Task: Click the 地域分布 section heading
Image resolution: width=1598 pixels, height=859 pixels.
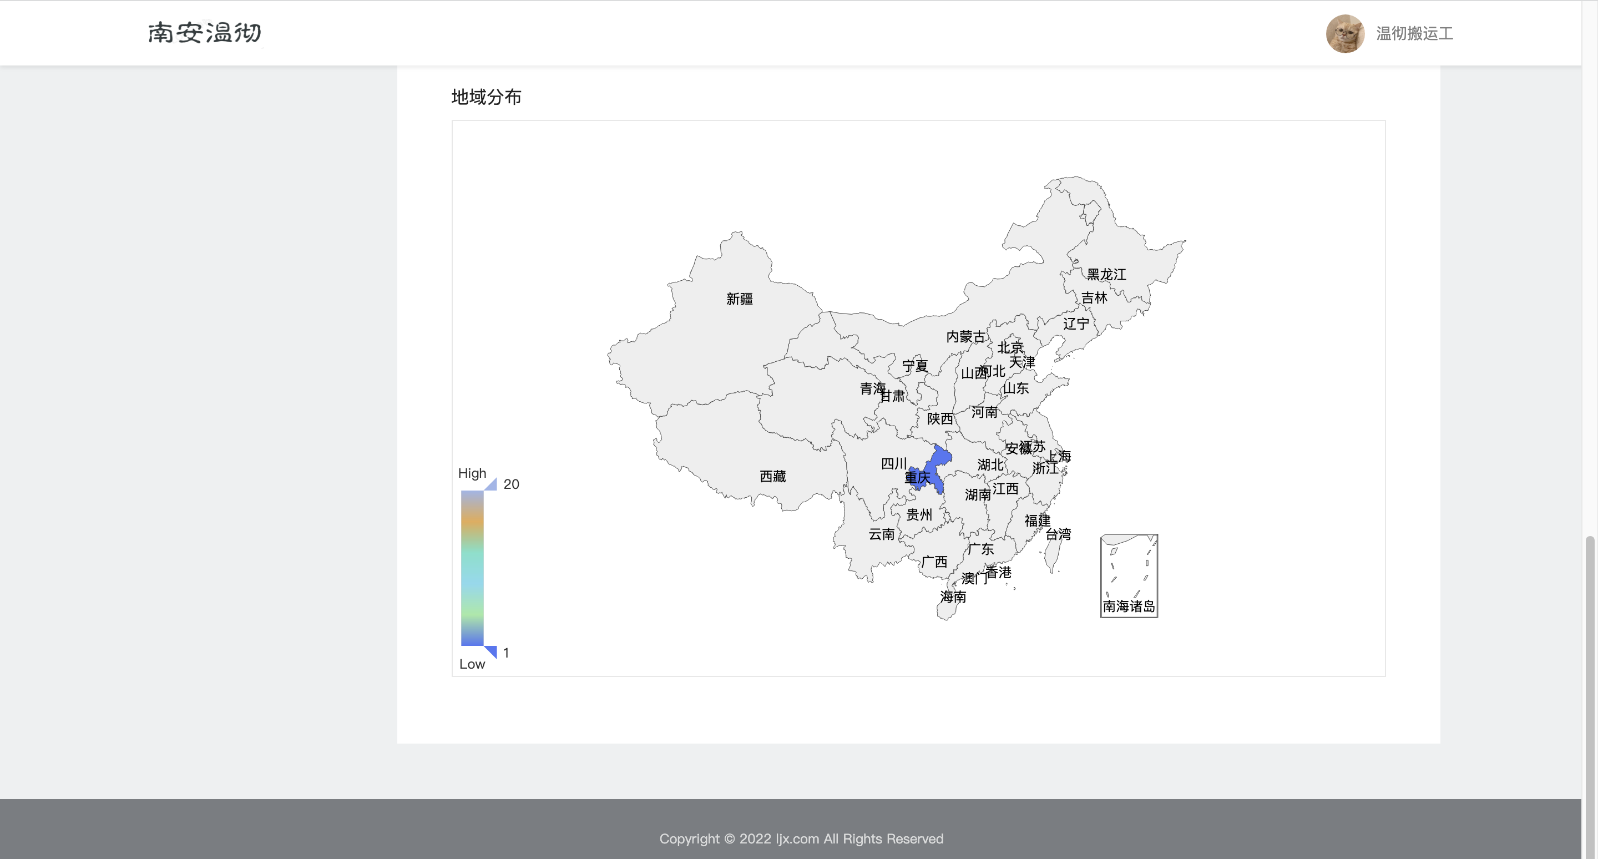Action: pyautogui.click(x=486, y=97)
